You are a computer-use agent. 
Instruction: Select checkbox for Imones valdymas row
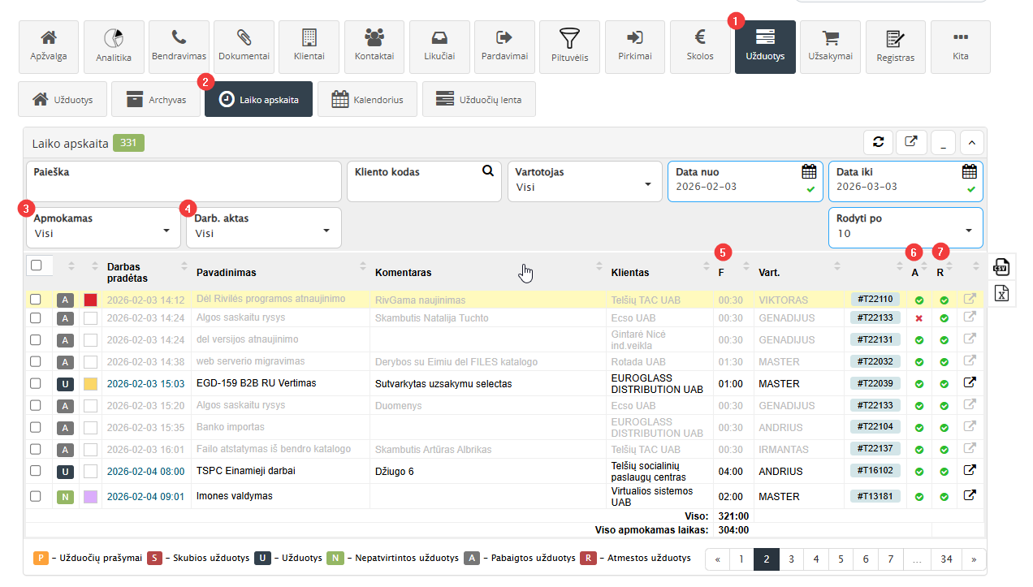coord(36,496)
